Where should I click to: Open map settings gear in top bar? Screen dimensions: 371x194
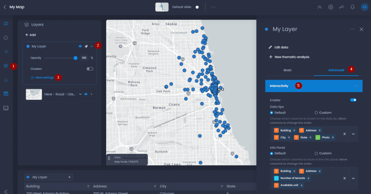[x=331, y=7]
